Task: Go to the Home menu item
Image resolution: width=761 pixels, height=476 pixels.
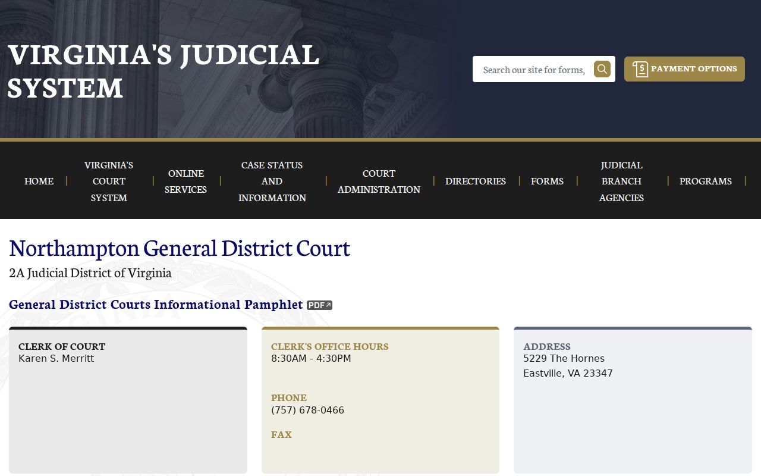Action: tap(39, 181)
